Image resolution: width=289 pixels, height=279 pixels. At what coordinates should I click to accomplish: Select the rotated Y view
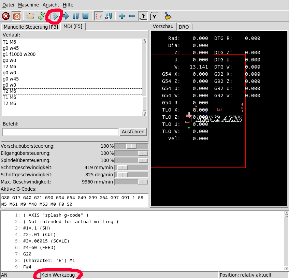(154, 16)
